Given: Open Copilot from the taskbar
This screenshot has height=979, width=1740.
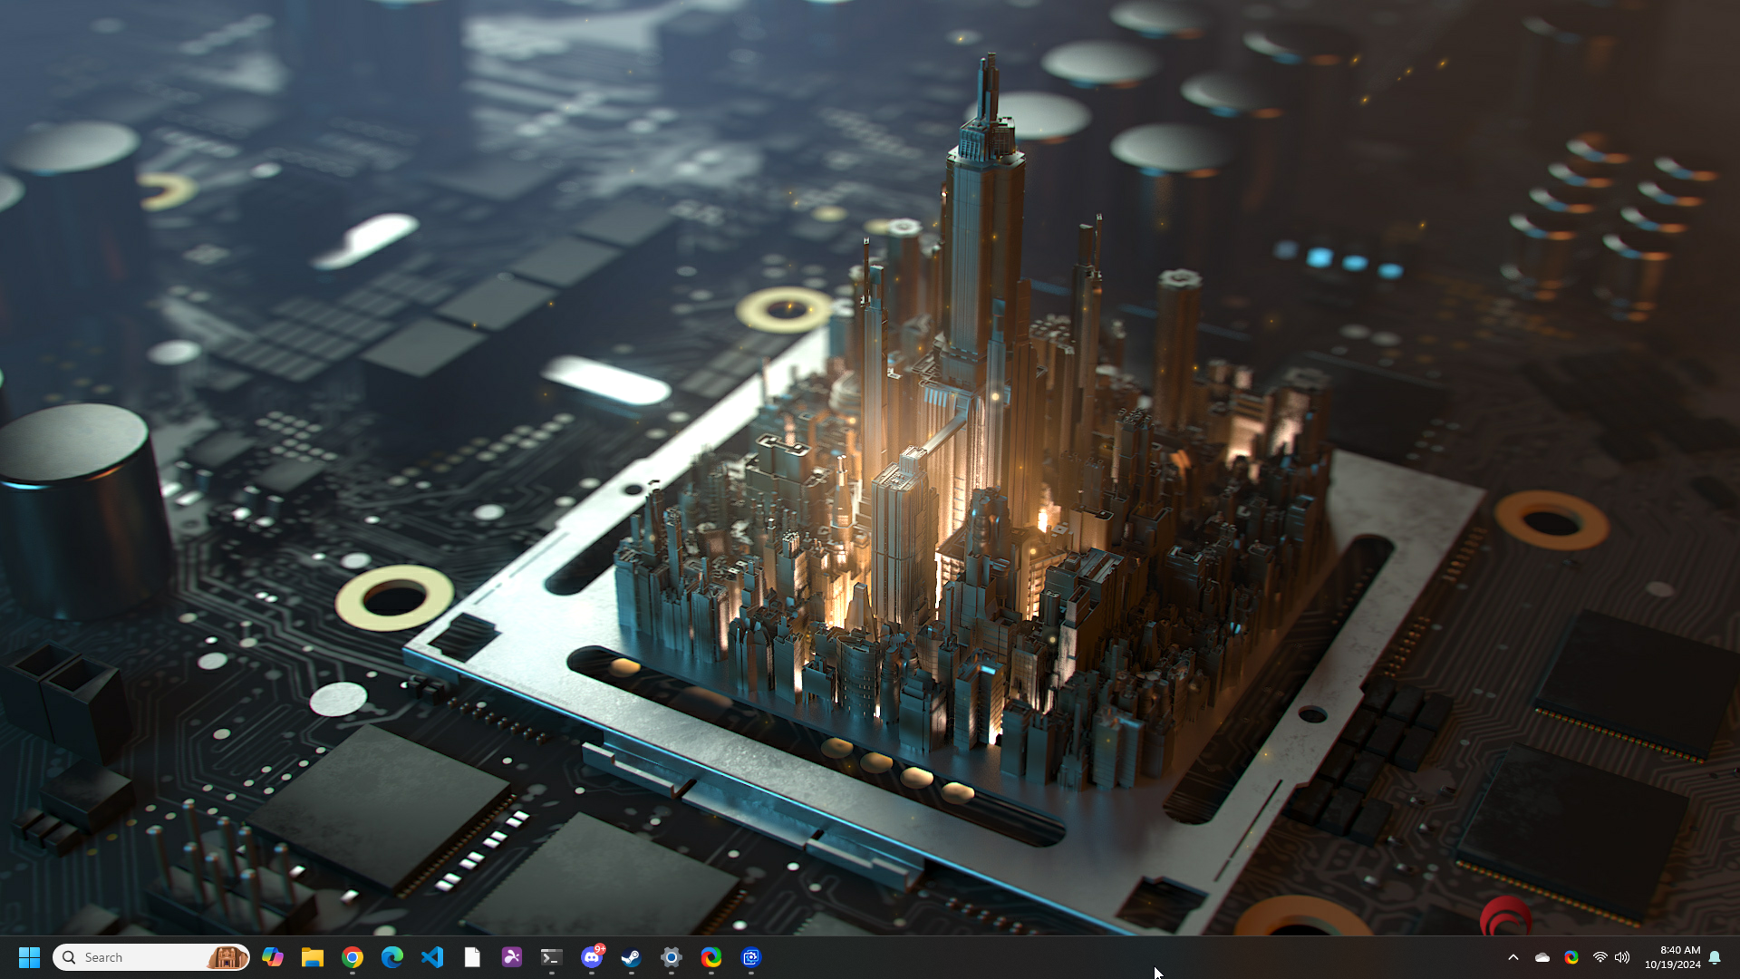Looking at the screenshot, I should pyautogui.click(x=273, y=957).
